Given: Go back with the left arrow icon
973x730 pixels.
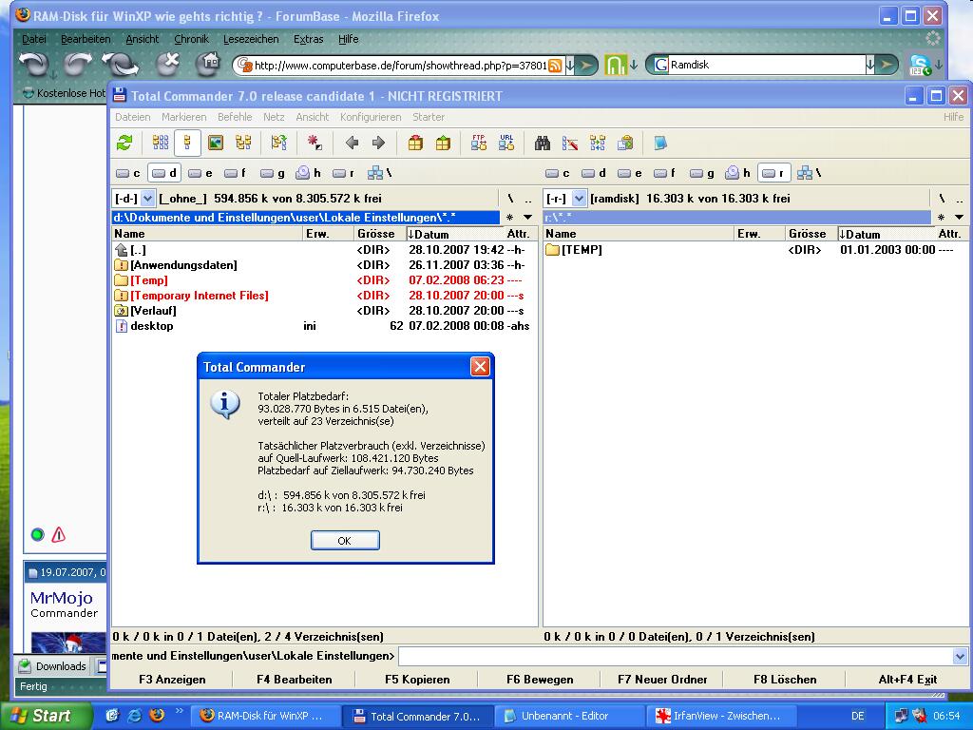Looking at the screenshot, I should (352, 144).
